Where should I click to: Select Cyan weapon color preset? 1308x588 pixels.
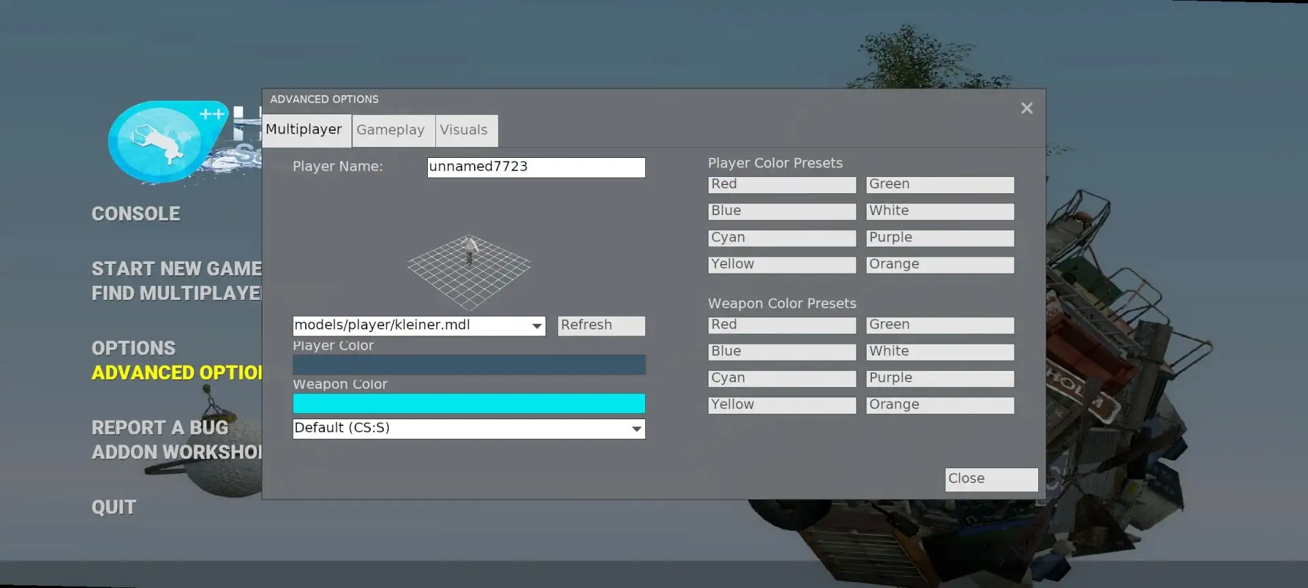(x=782, y=378)
